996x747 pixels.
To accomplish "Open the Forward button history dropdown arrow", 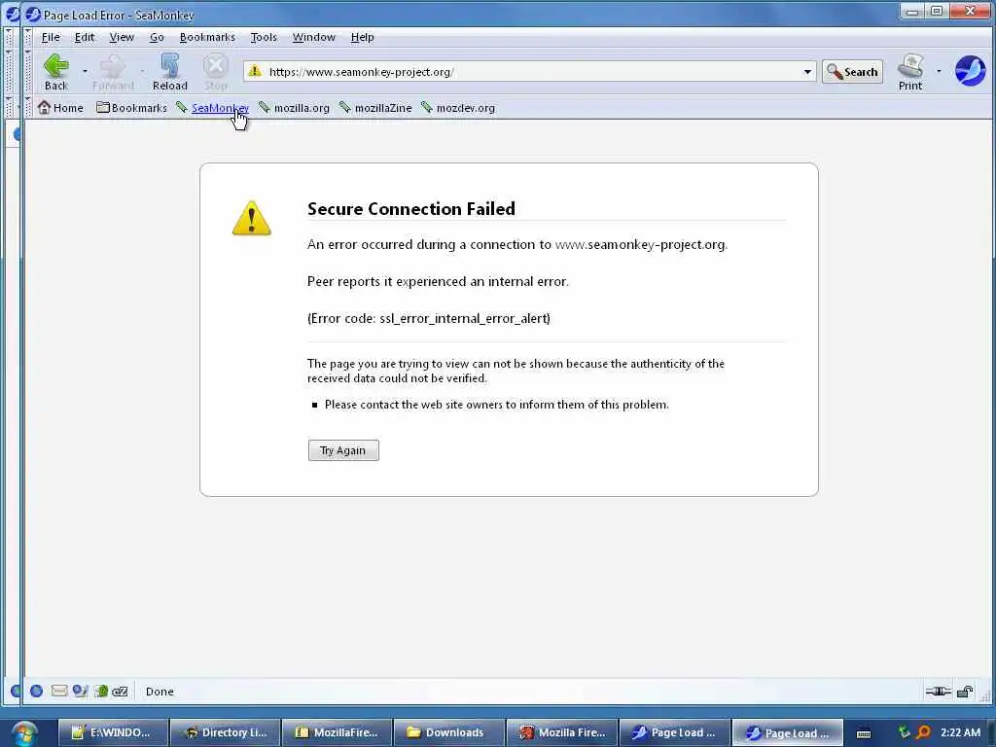I will 142,71.
